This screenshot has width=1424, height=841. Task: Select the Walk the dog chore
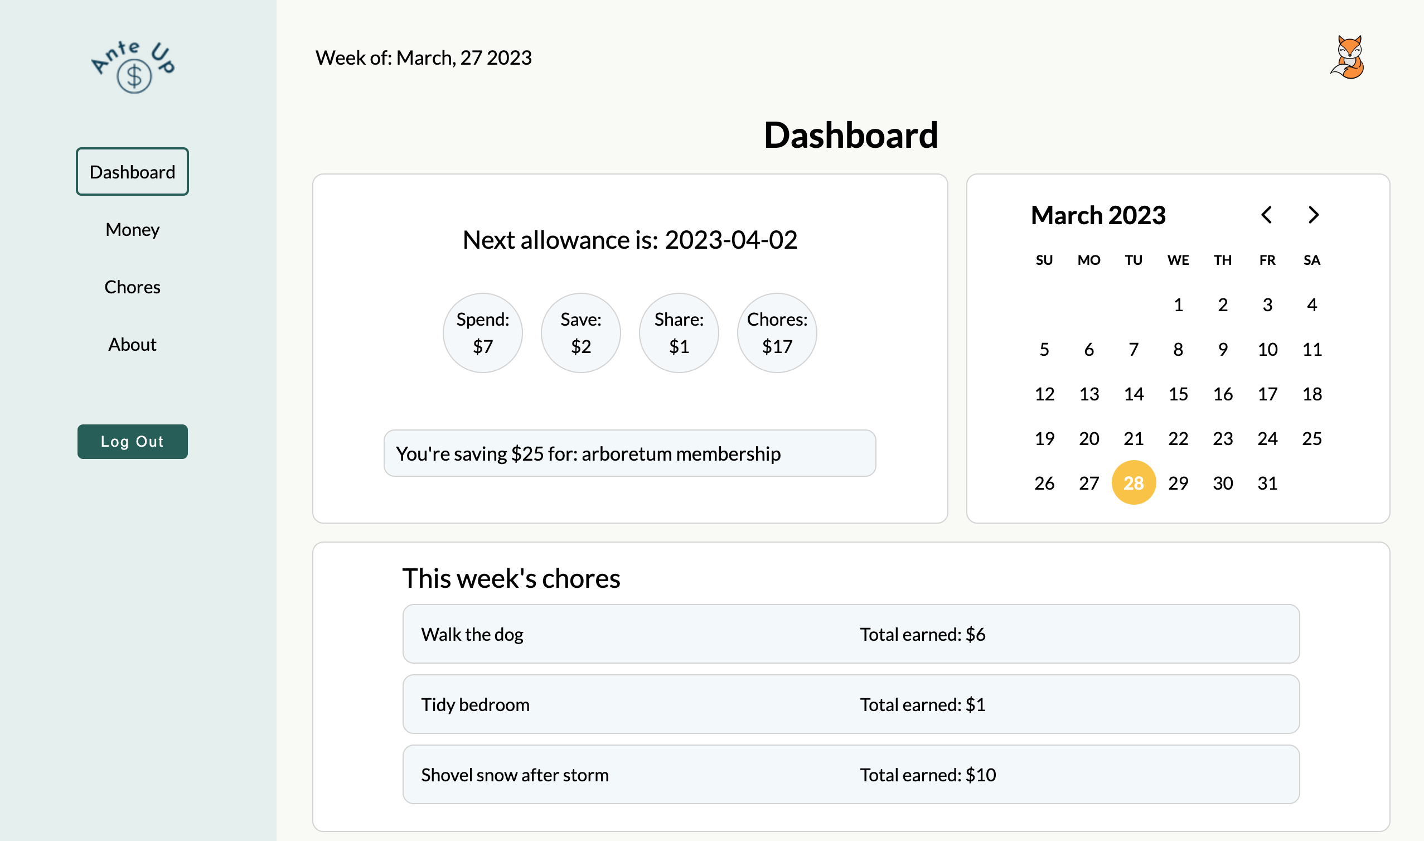tap(851, 634)
